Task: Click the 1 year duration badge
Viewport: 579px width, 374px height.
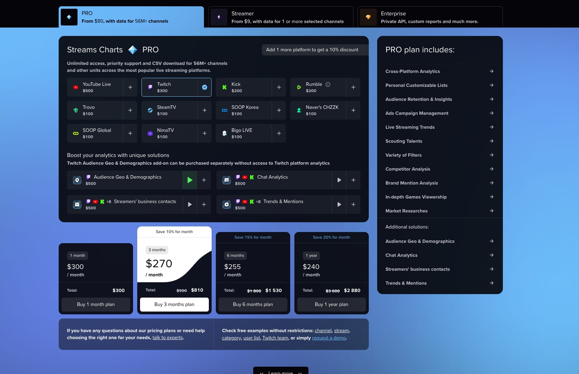Action: [311, 255]
